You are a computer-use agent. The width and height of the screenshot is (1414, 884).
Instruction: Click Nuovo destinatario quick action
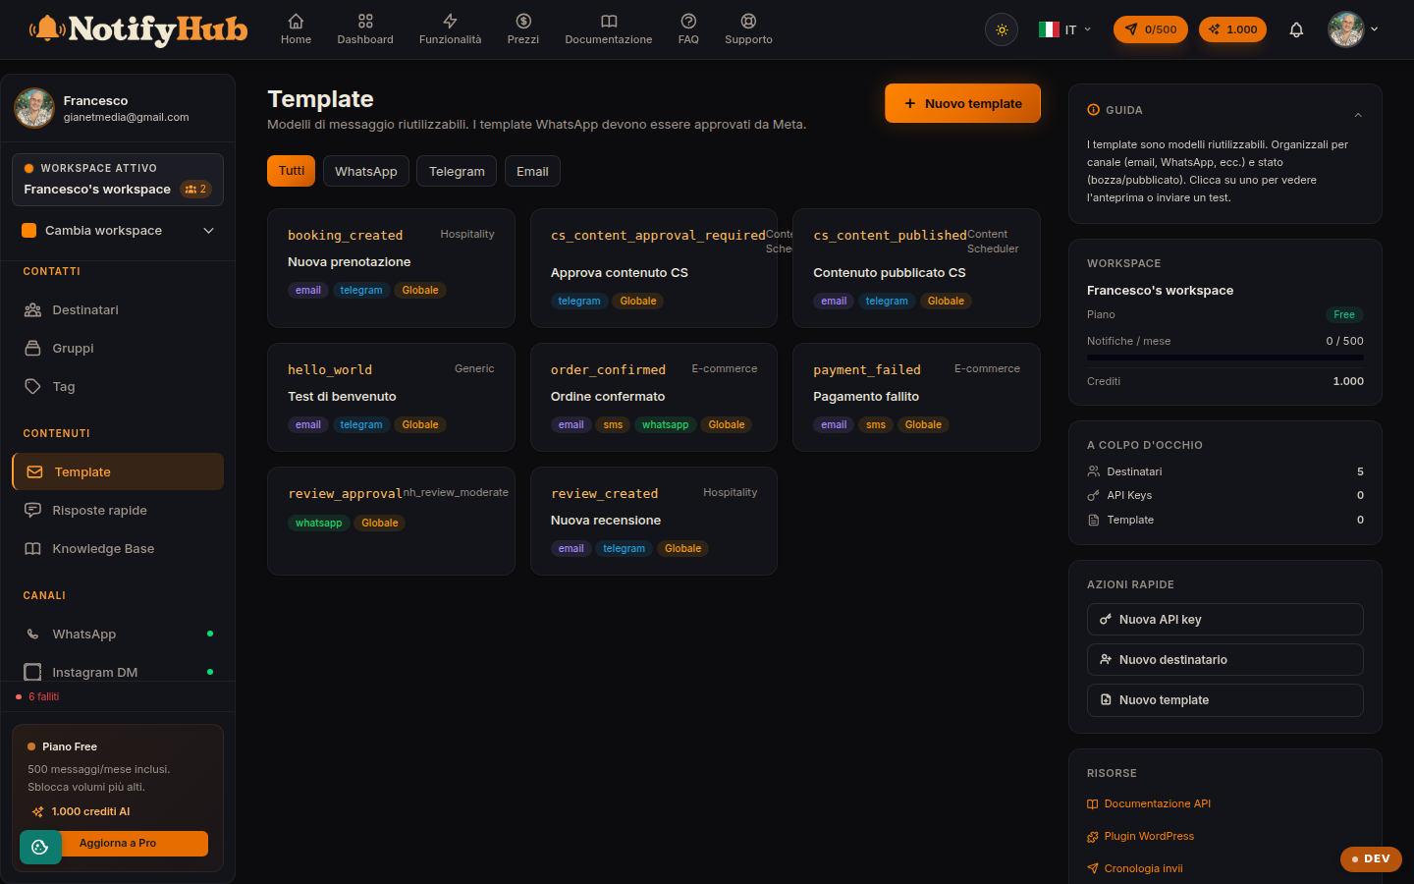[1225, 660]
